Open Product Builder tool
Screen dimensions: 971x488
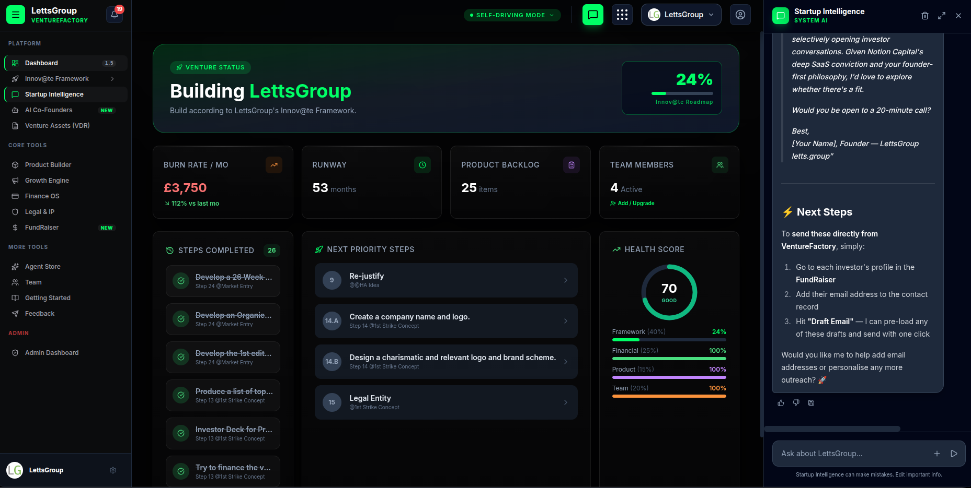click(66, 165)
